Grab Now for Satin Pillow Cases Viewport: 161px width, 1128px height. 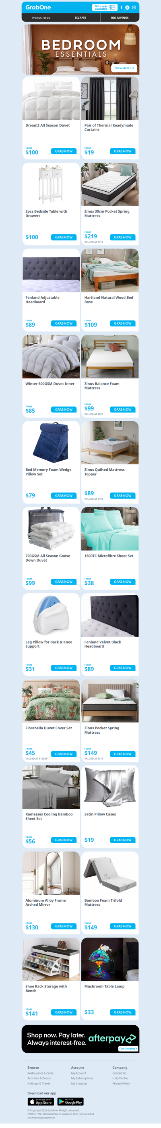click(x=122, y=840)
